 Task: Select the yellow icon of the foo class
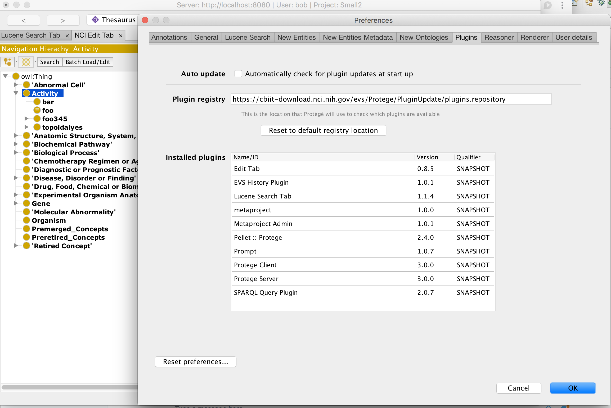coord(37,110)
